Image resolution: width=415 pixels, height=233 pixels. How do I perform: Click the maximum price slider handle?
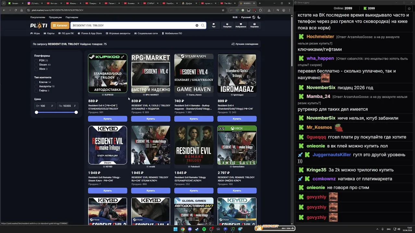76,112
